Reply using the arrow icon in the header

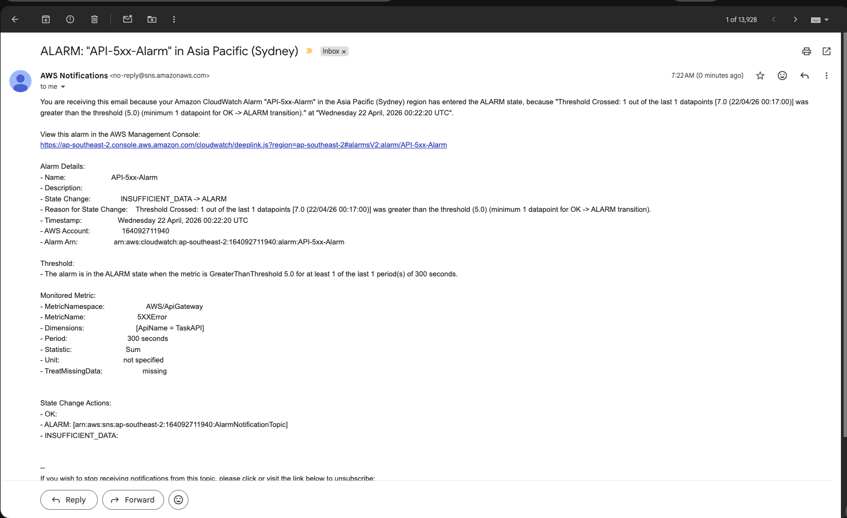point(804,75)
